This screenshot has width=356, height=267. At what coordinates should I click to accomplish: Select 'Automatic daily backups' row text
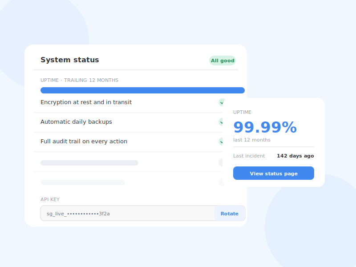pyautogui.click(x=76, y=121)
